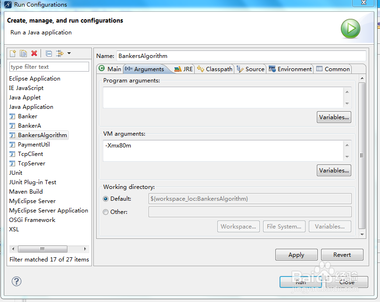Open the filter options dropdown arrow
Screen dimensions: 380x302
coord(69,53)
